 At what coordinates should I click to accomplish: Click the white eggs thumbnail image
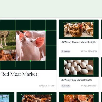[x=79, y=68]
